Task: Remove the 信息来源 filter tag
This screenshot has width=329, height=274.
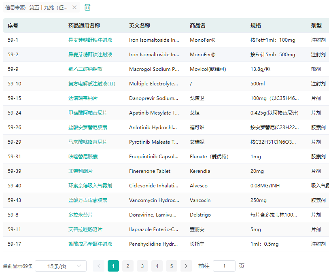Action: 74,7
